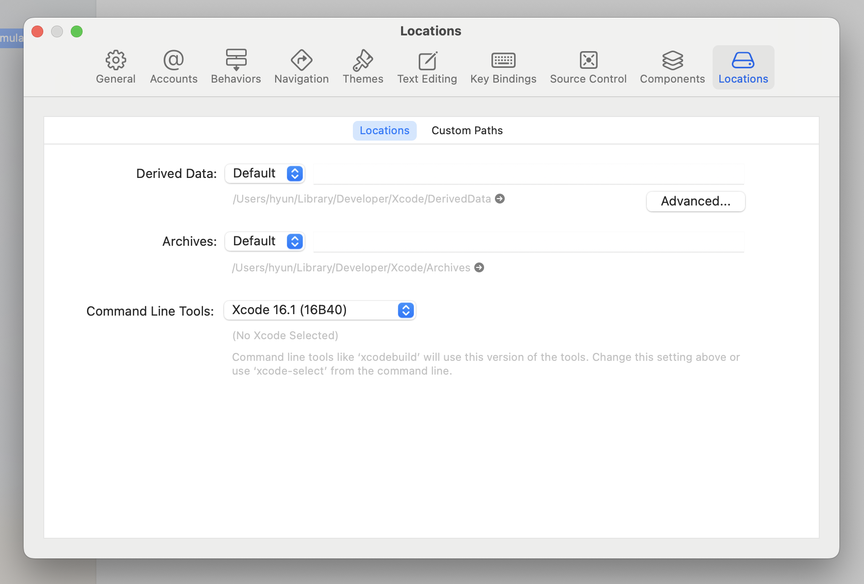Open the Accounts settings pane
Image resolution: width=864 pixels, height=584 pixels.
pos(173,67)
